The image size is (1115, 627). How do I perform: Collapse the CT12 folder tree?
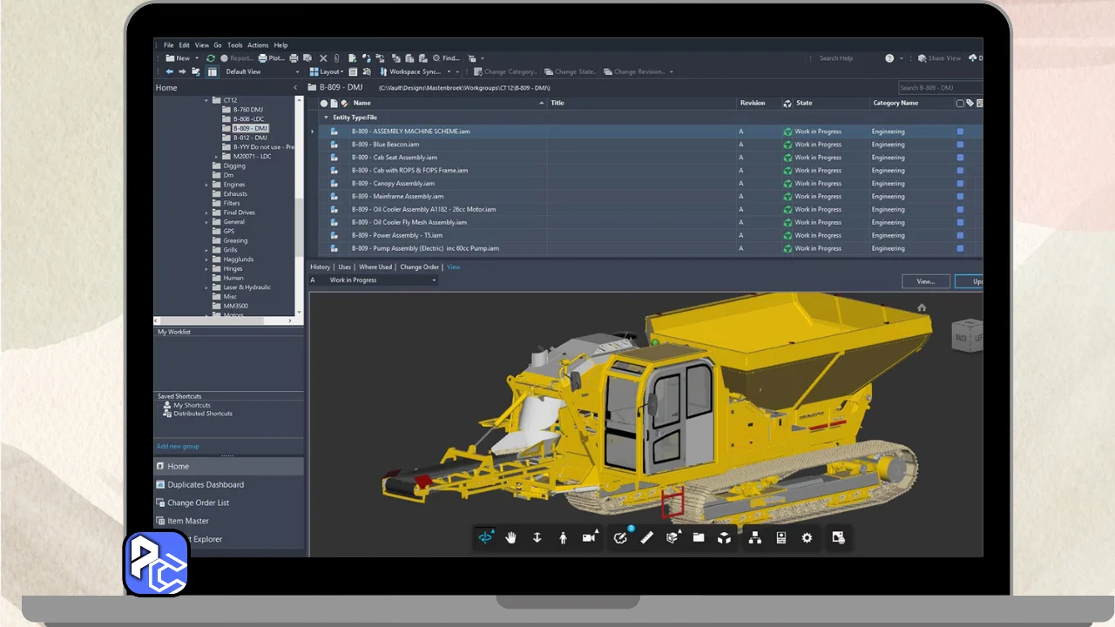207,100
